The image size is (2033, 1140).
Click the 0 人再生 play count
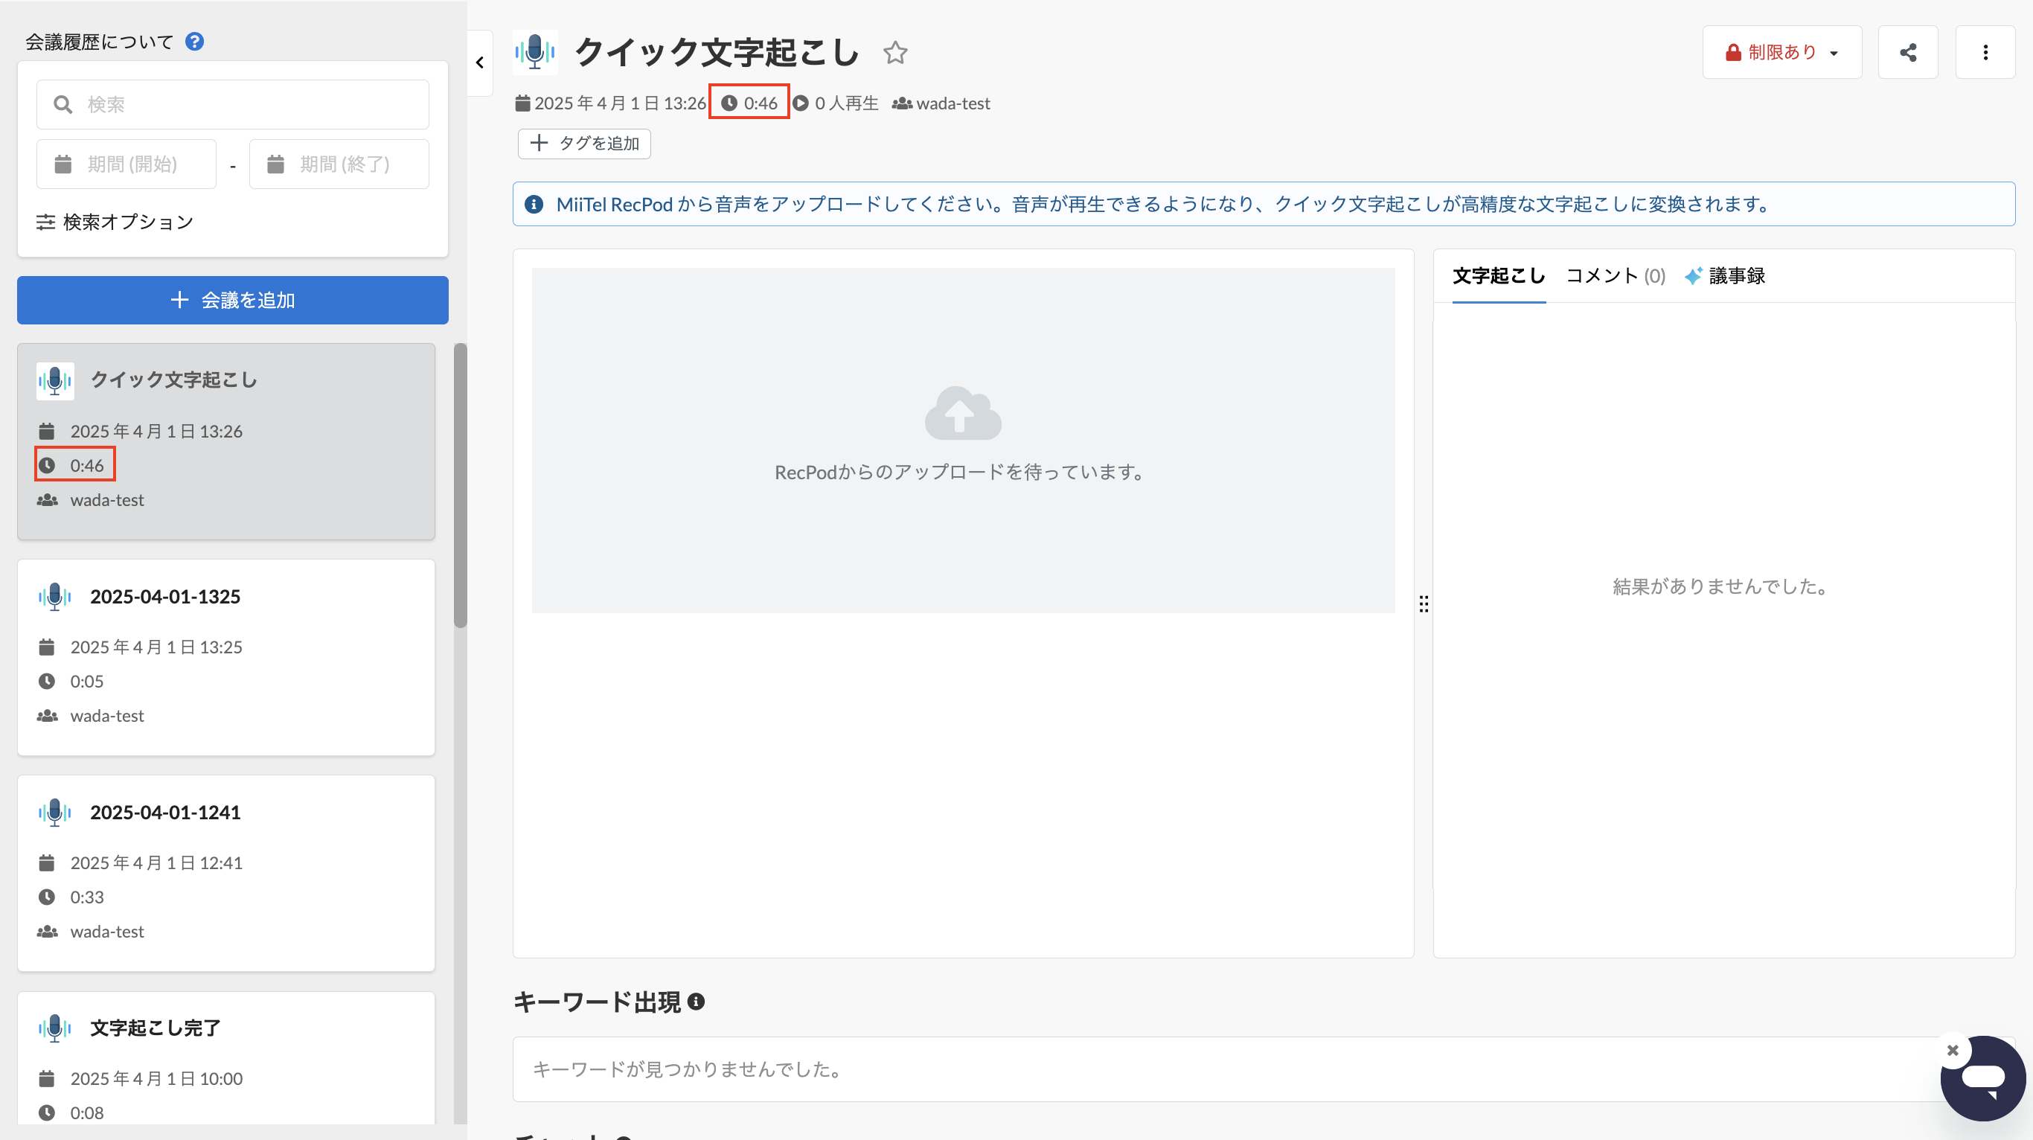click(x=836, y=103)
